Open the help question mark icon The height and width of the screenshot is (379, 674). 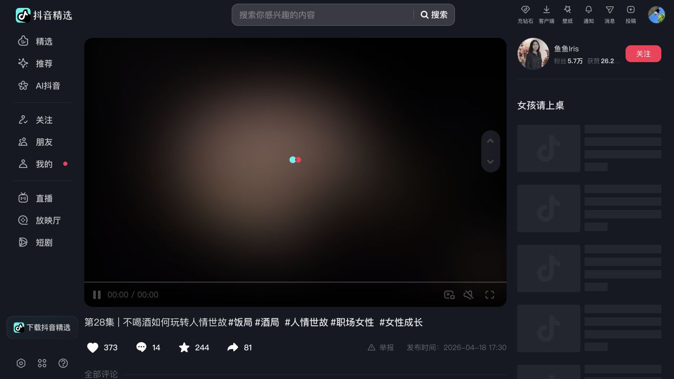(x=63, y=363)
